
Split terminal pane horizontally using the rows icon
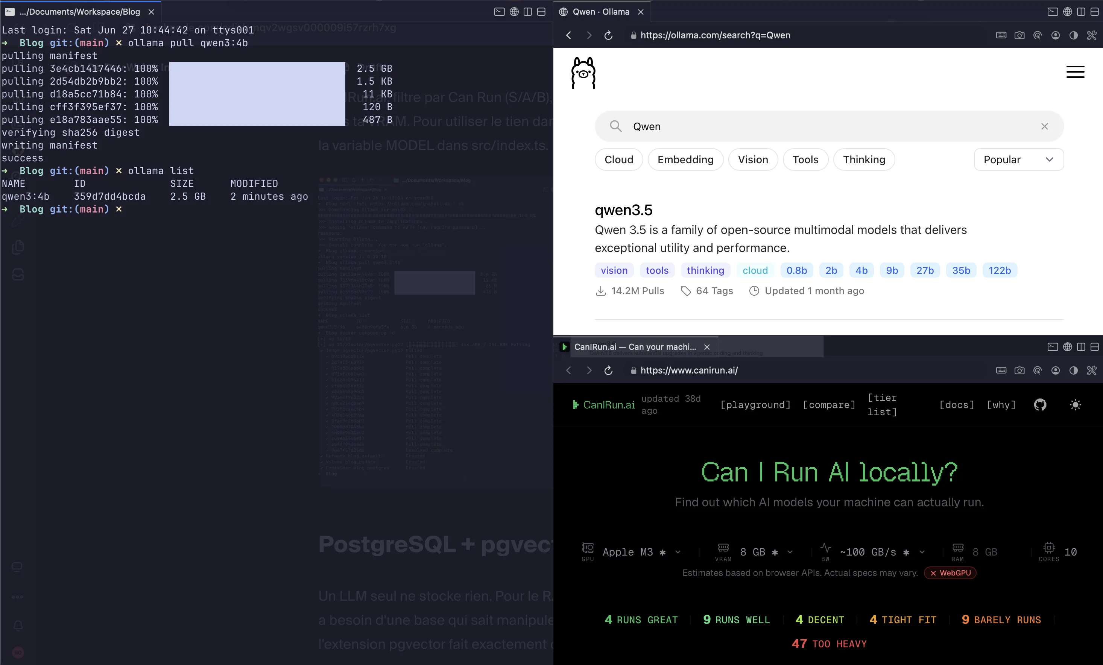coord(541,12)
